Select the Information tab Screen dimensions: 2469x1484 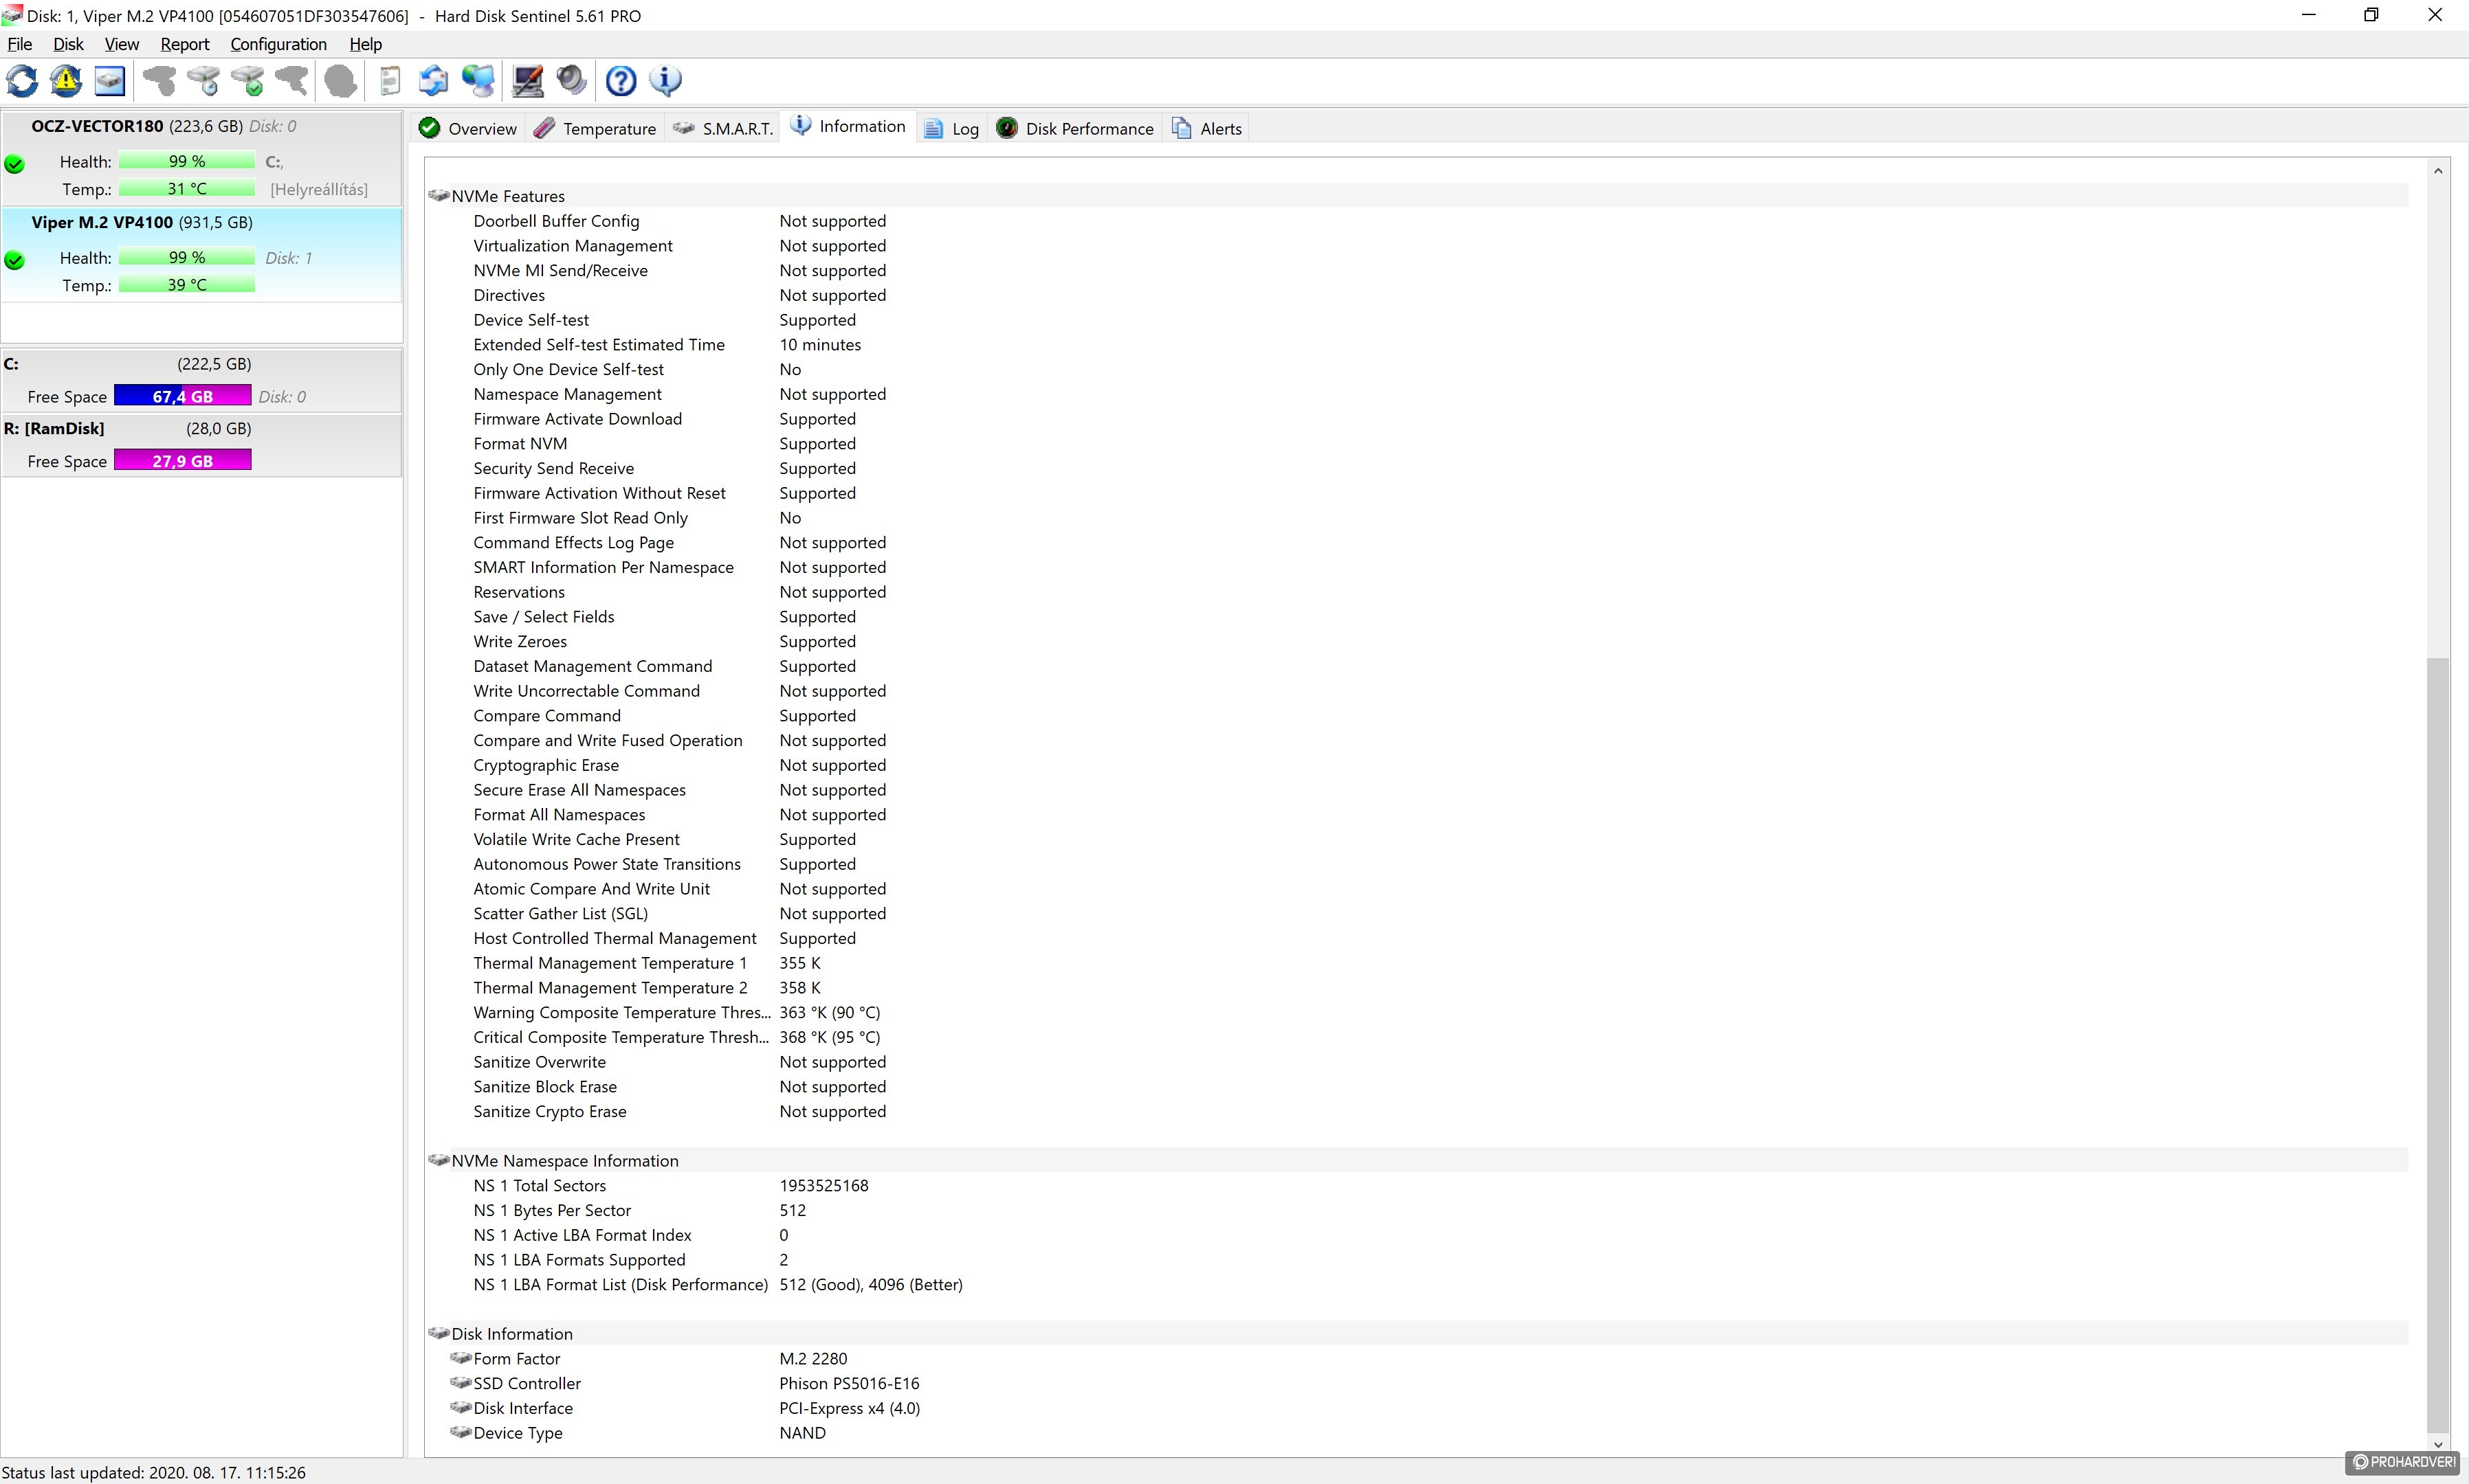[x=848, y=126]
